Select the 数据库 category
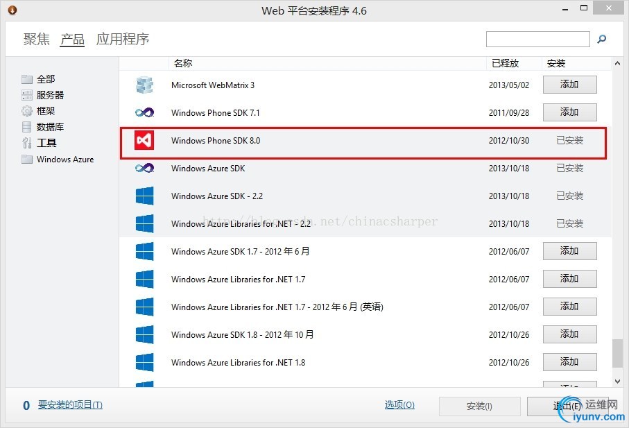This screenshot has height=428, width=629. click(x=50, y=127)
